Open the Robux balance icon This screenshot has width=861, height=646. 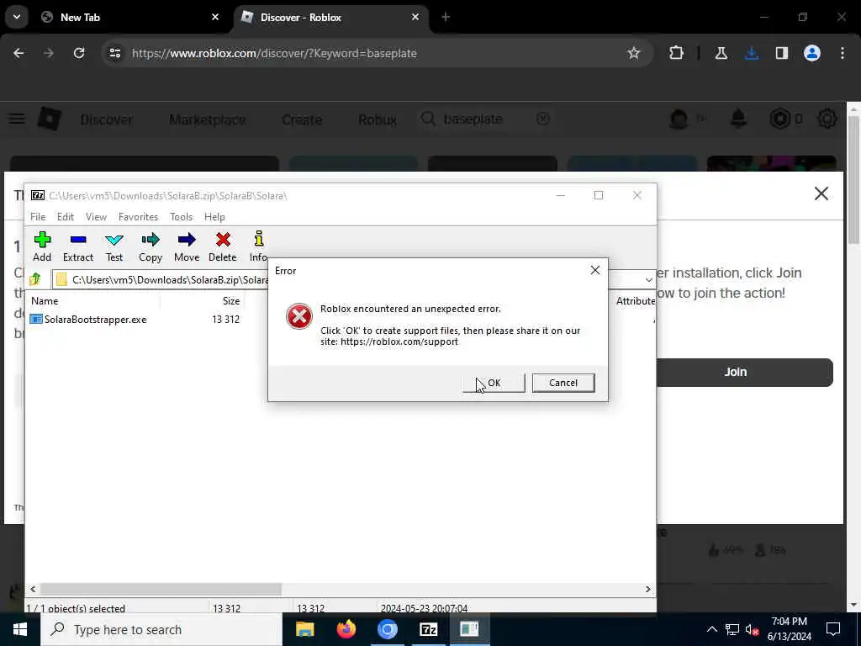click(779, 119)
